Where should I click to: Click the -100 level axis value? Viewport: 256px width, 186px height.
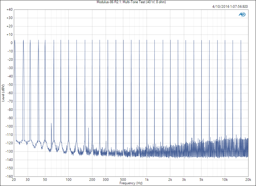point(9,126)
